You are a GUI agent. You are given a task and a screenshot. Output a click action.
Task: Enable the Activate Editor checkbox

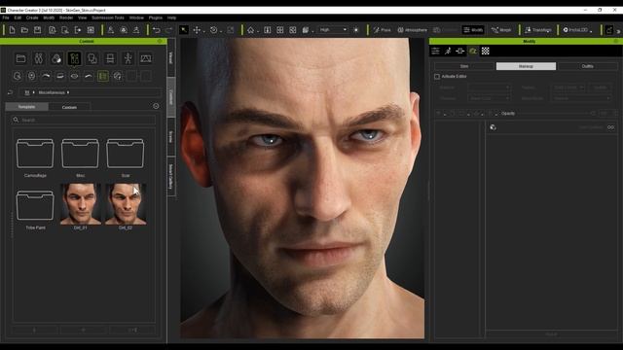click(437, 76)
